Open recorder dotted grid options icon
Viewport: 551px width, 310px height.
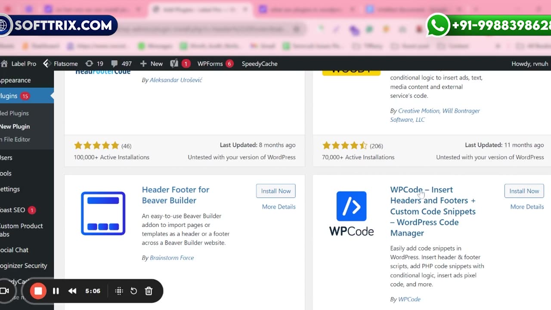tap(119, 291)
